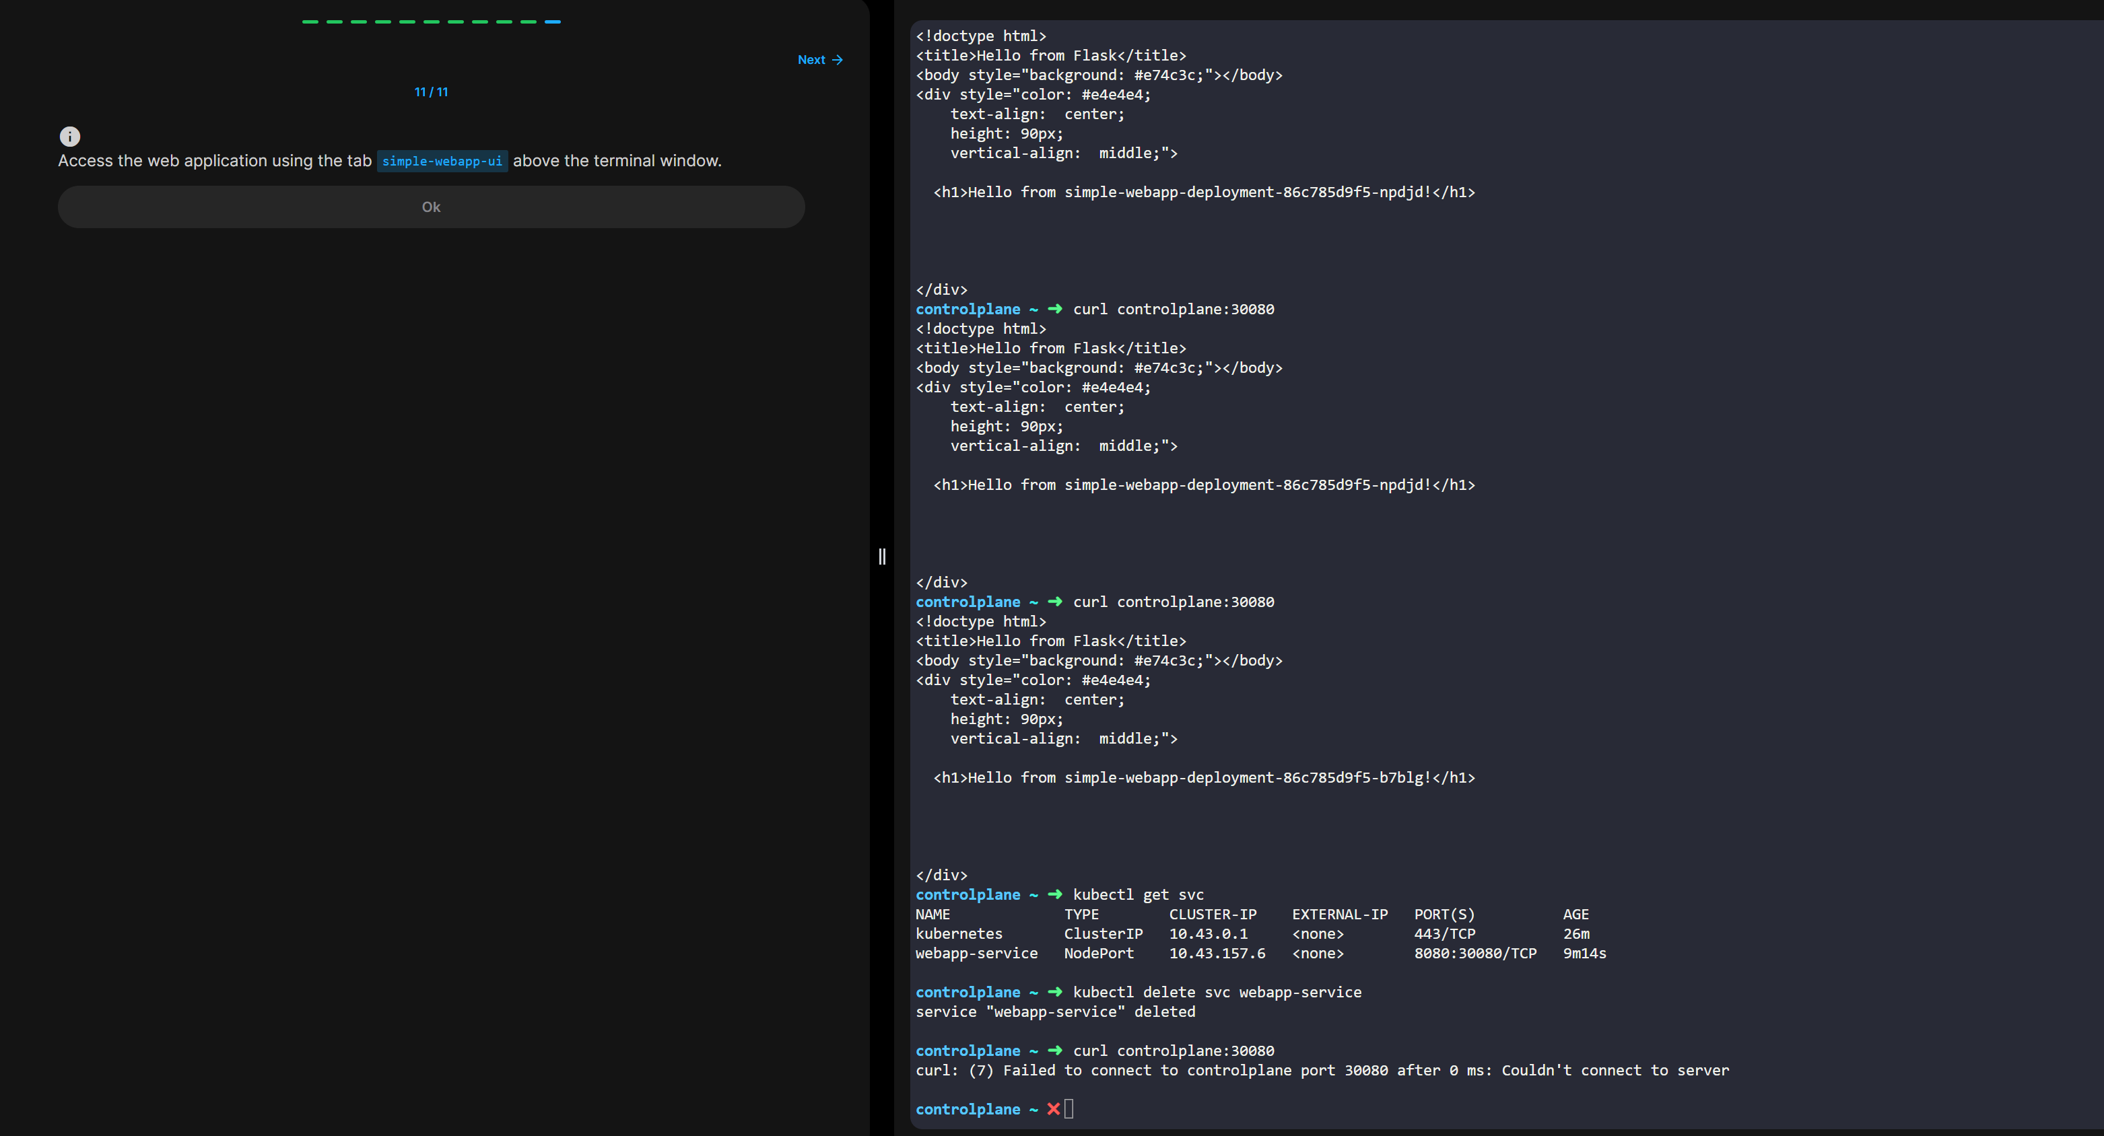
Task: Click the curl failed to connect error line
Action: coord(1322,1071)
